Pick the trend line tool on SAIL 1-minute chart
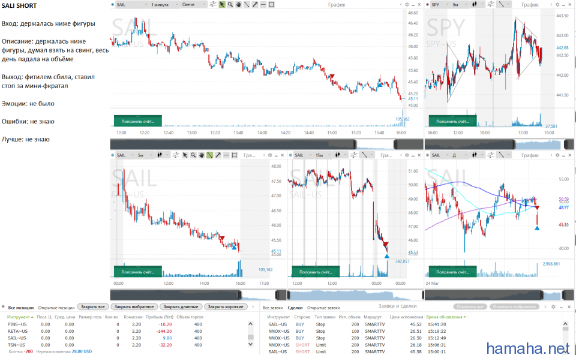This screenshot has width=576, height=355. 247,4
